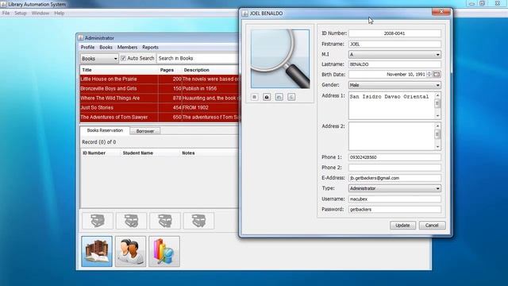508x286 pixels.
Task: Click the Address 2 scrollbar up arrow
Action: (x=437, y=126)
